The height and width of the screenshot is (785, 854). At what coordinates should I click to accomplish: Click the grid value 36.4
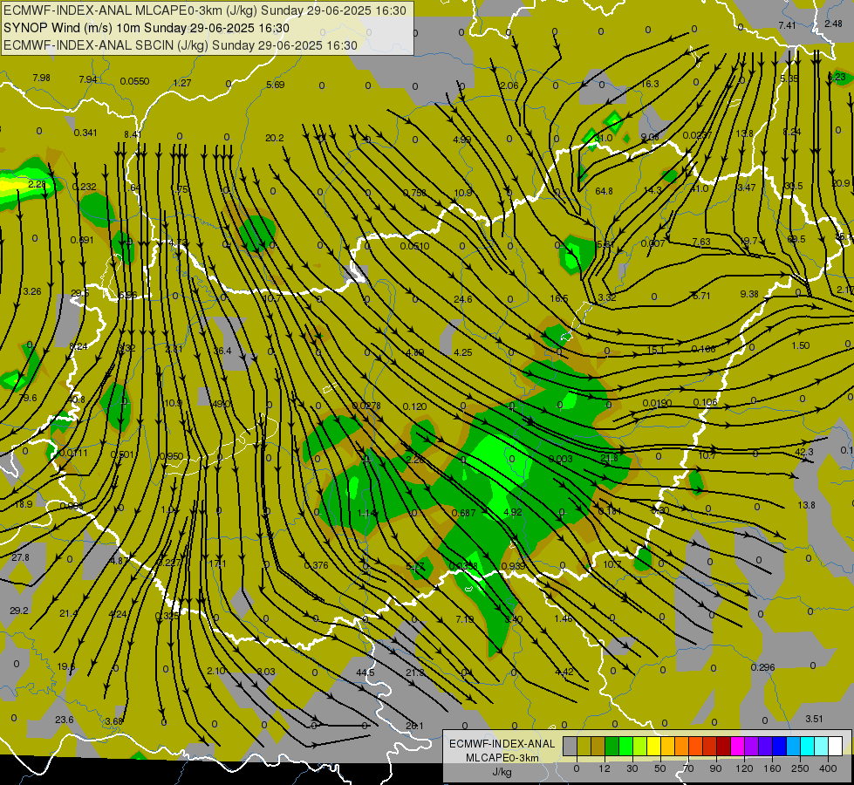coord(222,351)
